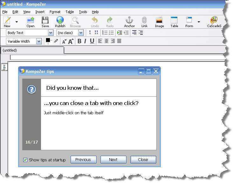The width and height of the screenshot is (233, 183).
Task: Select the (untitled) document tab
Action: tap(32, 50)
